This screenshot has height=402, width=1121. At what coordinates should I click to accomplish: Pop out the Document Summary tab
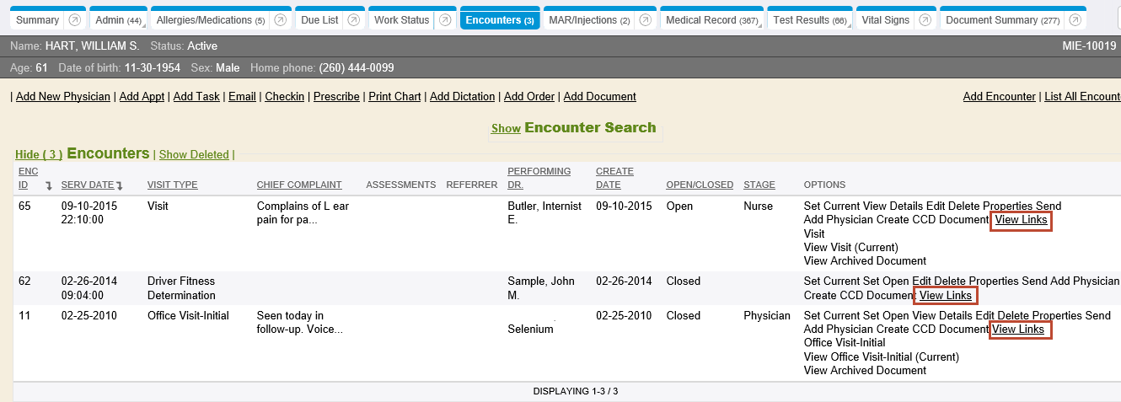pyautogui.click(x=1075, y=20)
